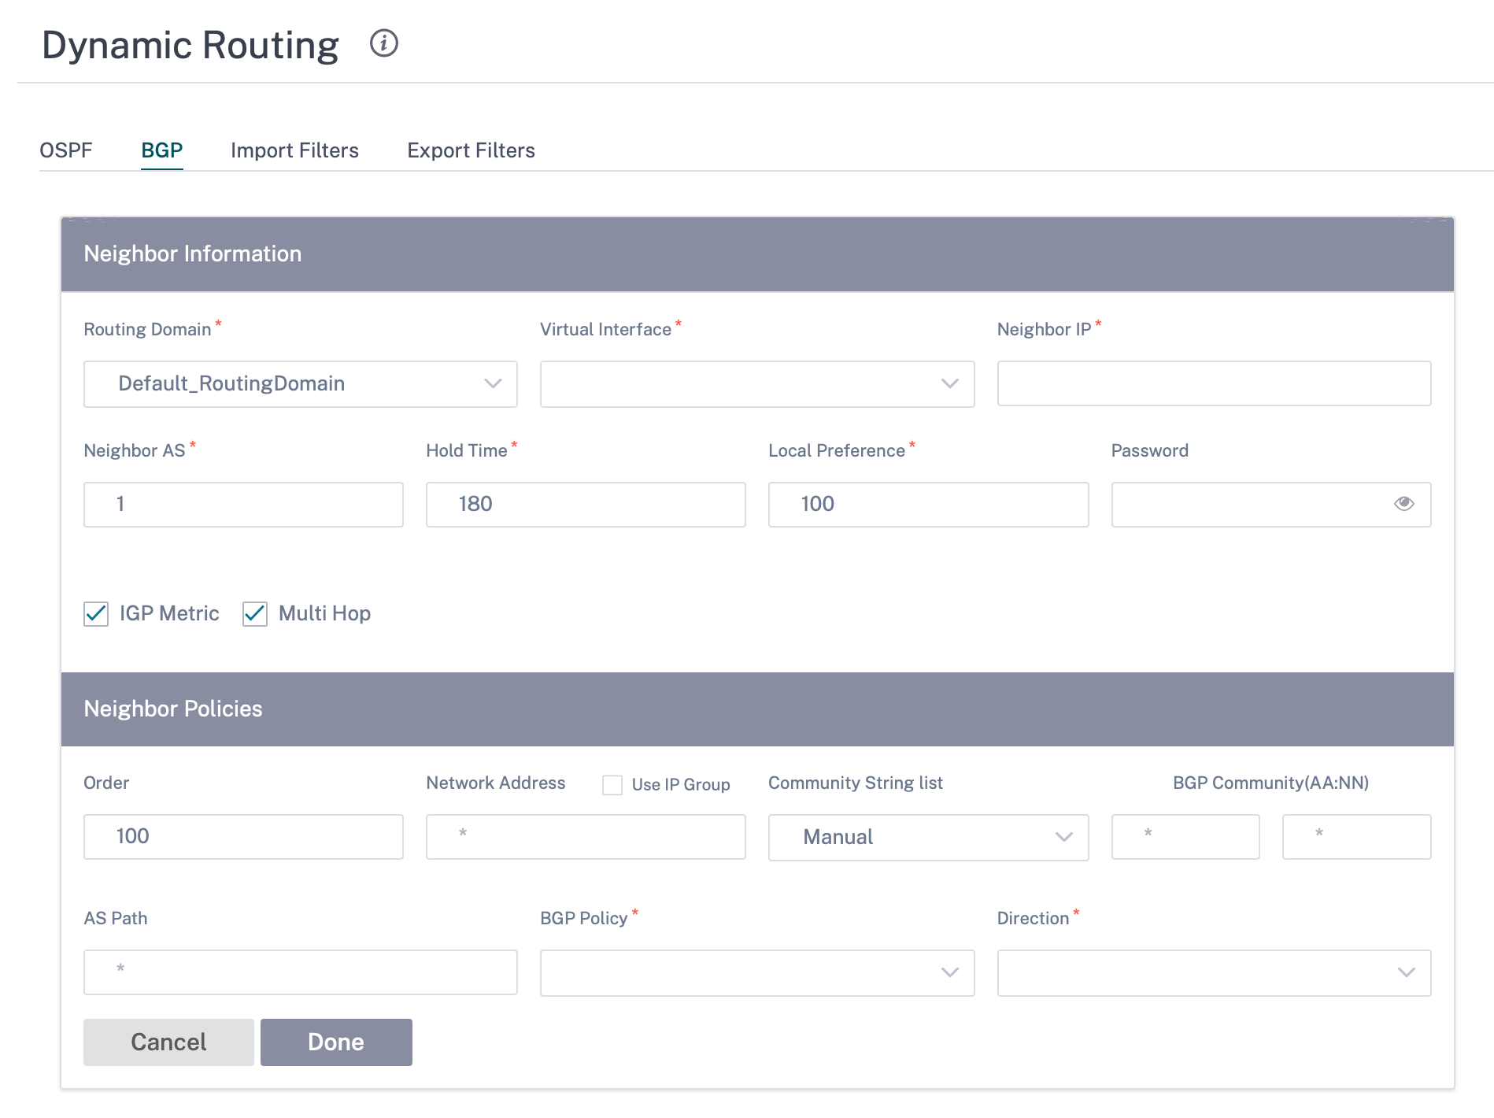
Task: Click the Order input field
Action: [244, 837]
